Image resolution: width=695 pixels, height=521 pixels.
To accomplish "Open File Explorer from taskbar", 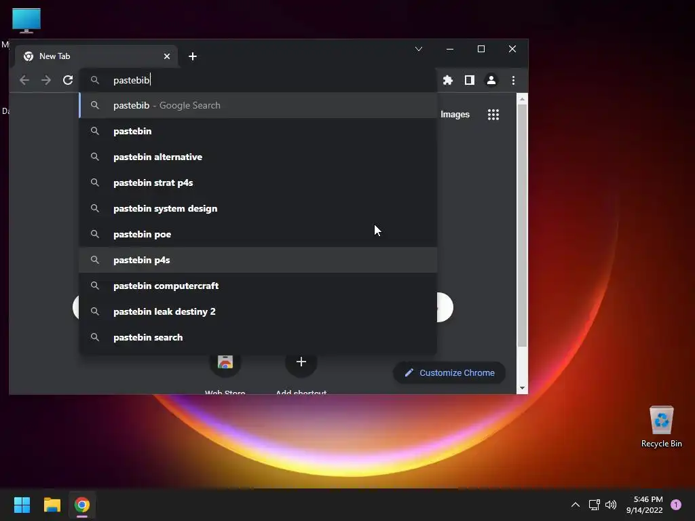I will tap(52, 505).
